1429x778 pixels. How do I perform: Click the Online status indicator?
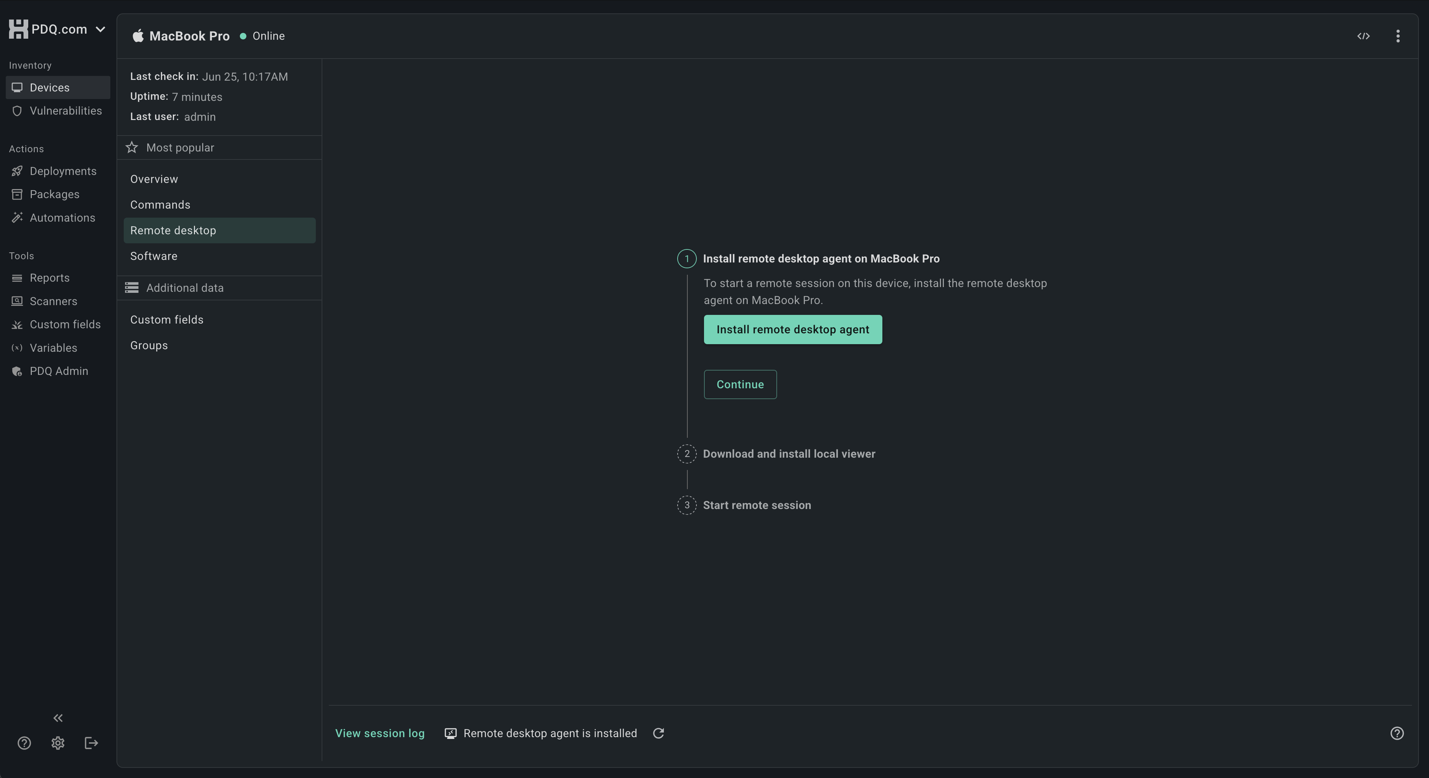(x=262, y=36)
